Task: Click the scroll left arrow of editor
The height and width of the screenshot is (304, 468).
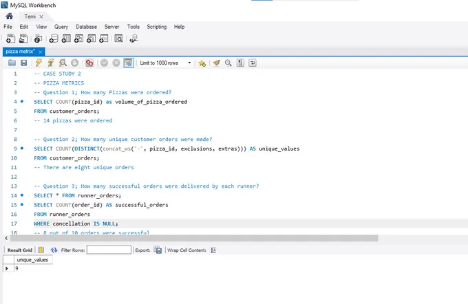Action: pyautogui.click(x=6, y=238)
